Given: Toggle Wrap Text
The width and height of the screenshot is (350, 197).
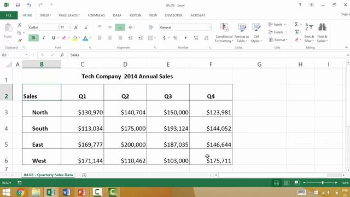Looking at the screenshot, I should pos(151,27).
